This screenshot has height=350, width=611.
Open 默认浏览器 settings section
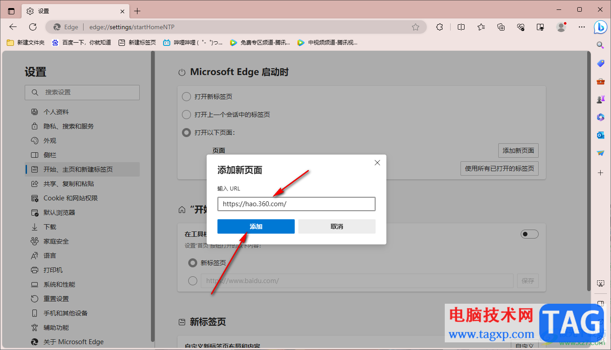tap(82, 213)
